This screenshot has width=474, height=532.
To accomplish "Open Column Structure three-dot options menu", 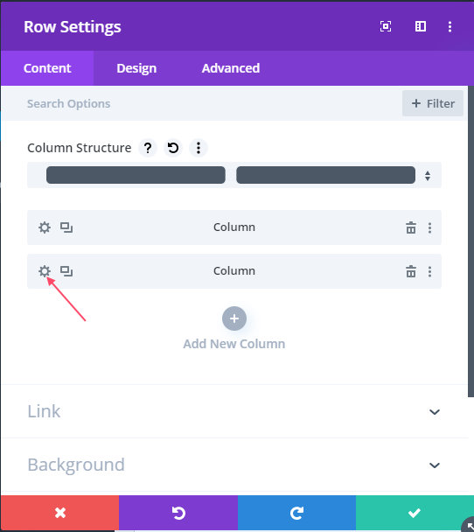I will tap(199, 148).
